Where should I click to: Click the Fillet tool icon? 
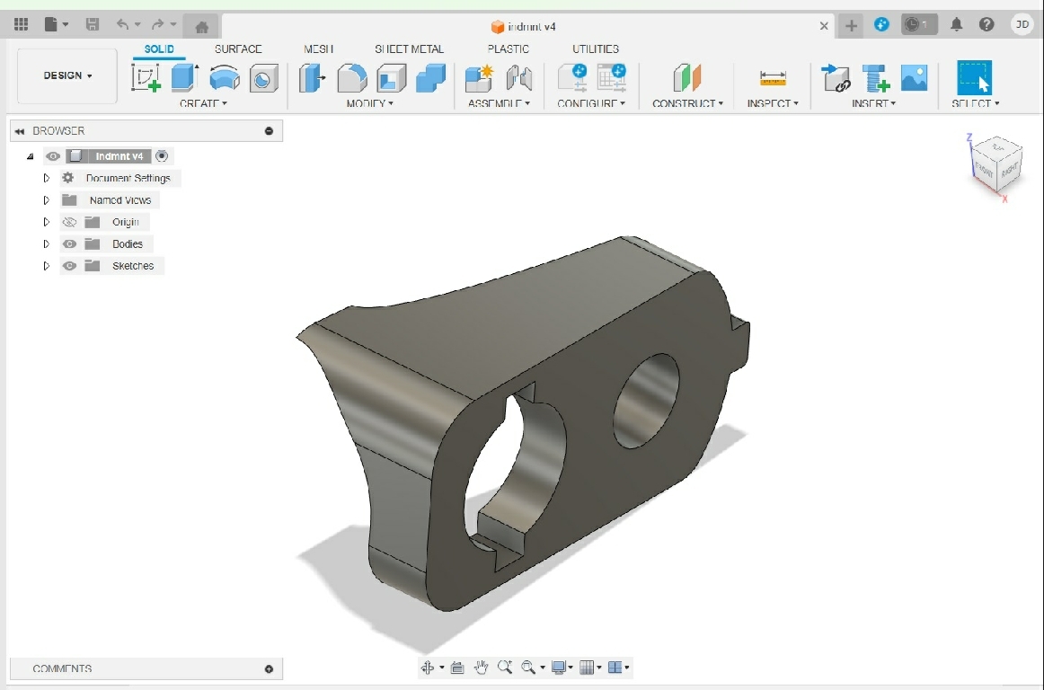pos(351,79)
